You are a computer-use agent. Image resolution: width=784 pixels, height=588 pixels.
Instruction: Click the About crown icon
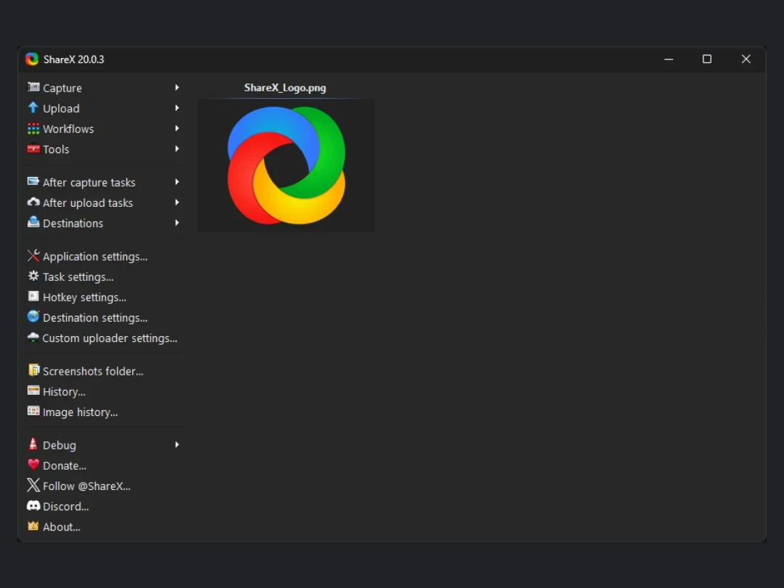pyautogui.click(x=33, y=526)
